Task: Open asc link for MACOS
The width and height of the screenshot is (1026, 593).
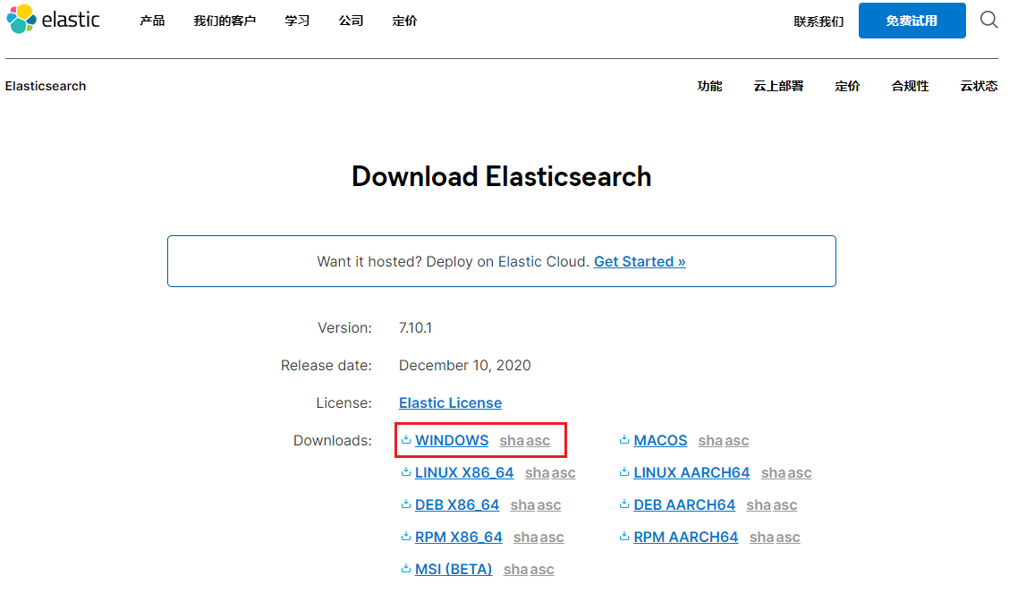Action: click(x=737, y=440)
